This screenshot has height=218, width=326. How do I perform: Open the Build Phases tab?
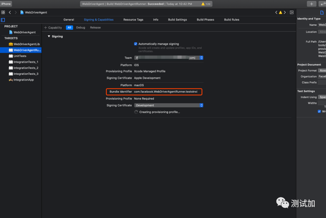pyautogui.click(x=206, y=20)
